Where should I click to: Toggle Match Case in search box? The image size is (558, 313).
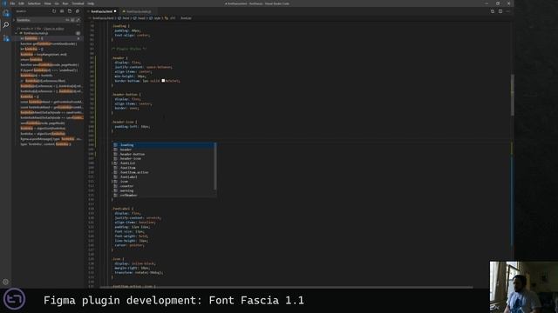point(67,20)
